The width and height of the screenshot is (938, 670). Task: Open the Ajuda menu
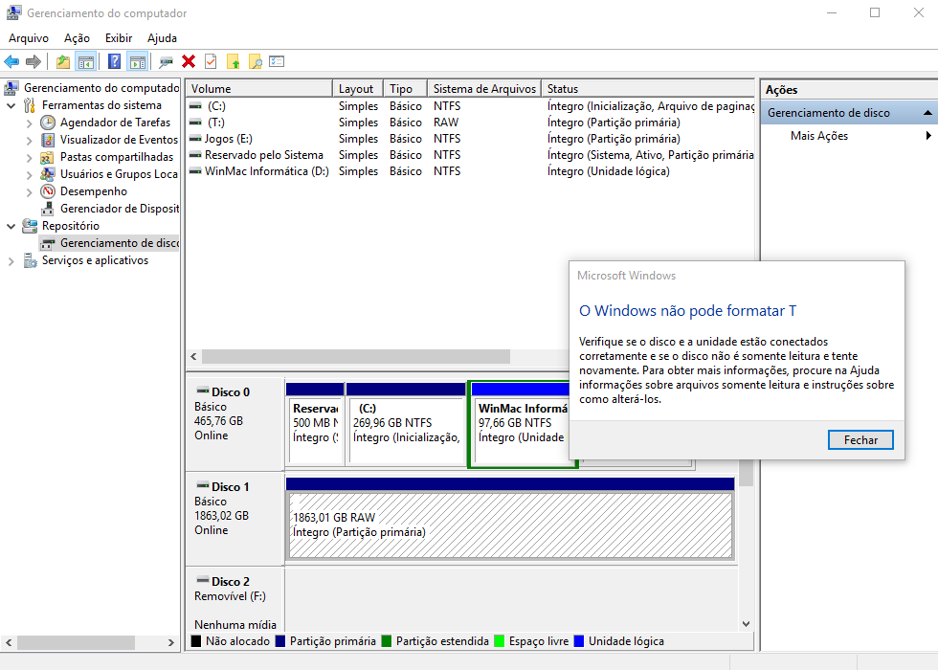point(162,37)
